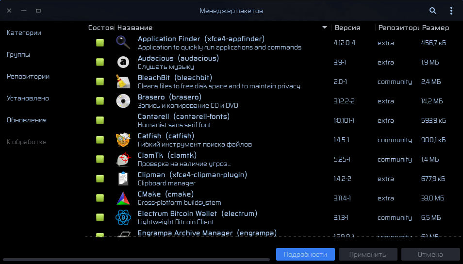Click the BleachBit broom icon
Screen dimensions: 463x264
[x=123, y=82]
